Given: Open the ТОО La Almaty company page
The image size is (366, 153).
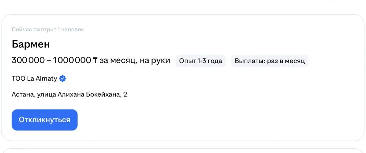Looking at the screenshot, I should (x=34, y=79).
